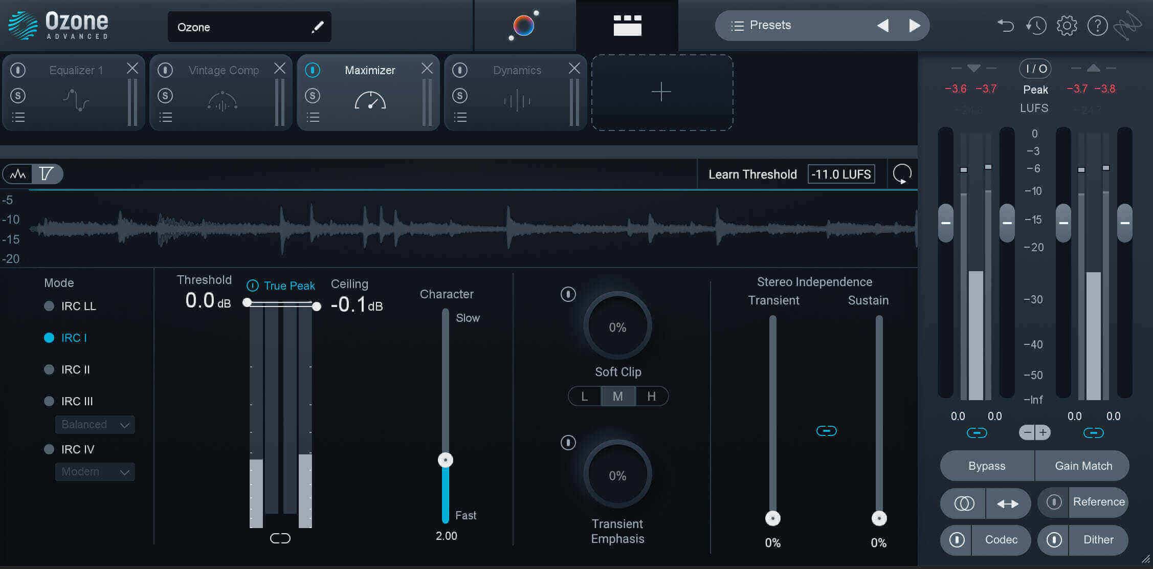Open the I/O meter options
Image resolution: width=1153 pixels, height=569 pixels.
click(x=1035, y=69)
